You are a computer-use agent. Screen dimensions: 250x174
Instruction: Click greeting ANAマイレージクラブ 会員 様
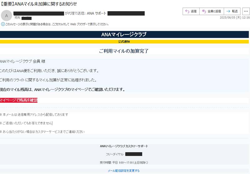point(22,61)
